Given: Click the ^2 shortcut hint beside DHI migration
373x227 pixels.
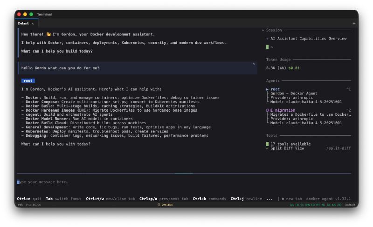Looking at the screenshot, I should (348, 110).
